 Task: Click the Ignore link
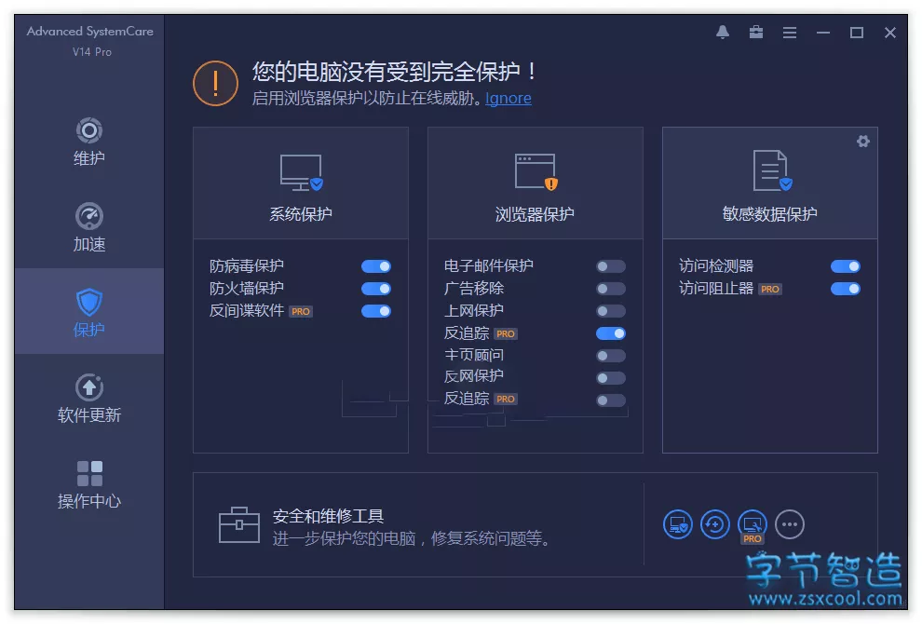(x=508, y=98)
